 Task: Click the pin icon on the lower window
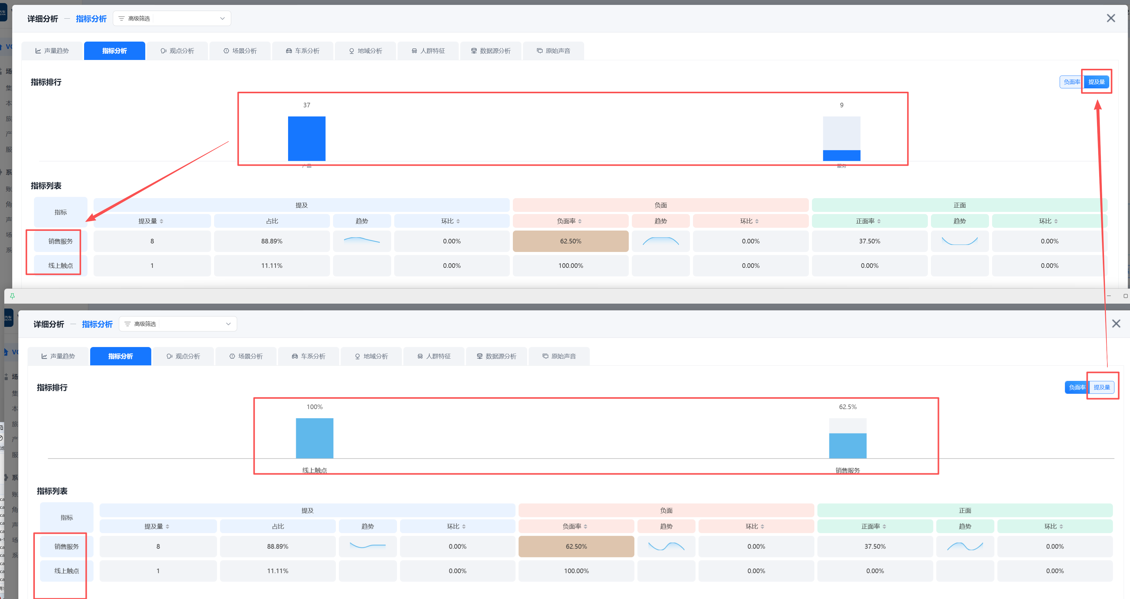[x=12, y=296]
